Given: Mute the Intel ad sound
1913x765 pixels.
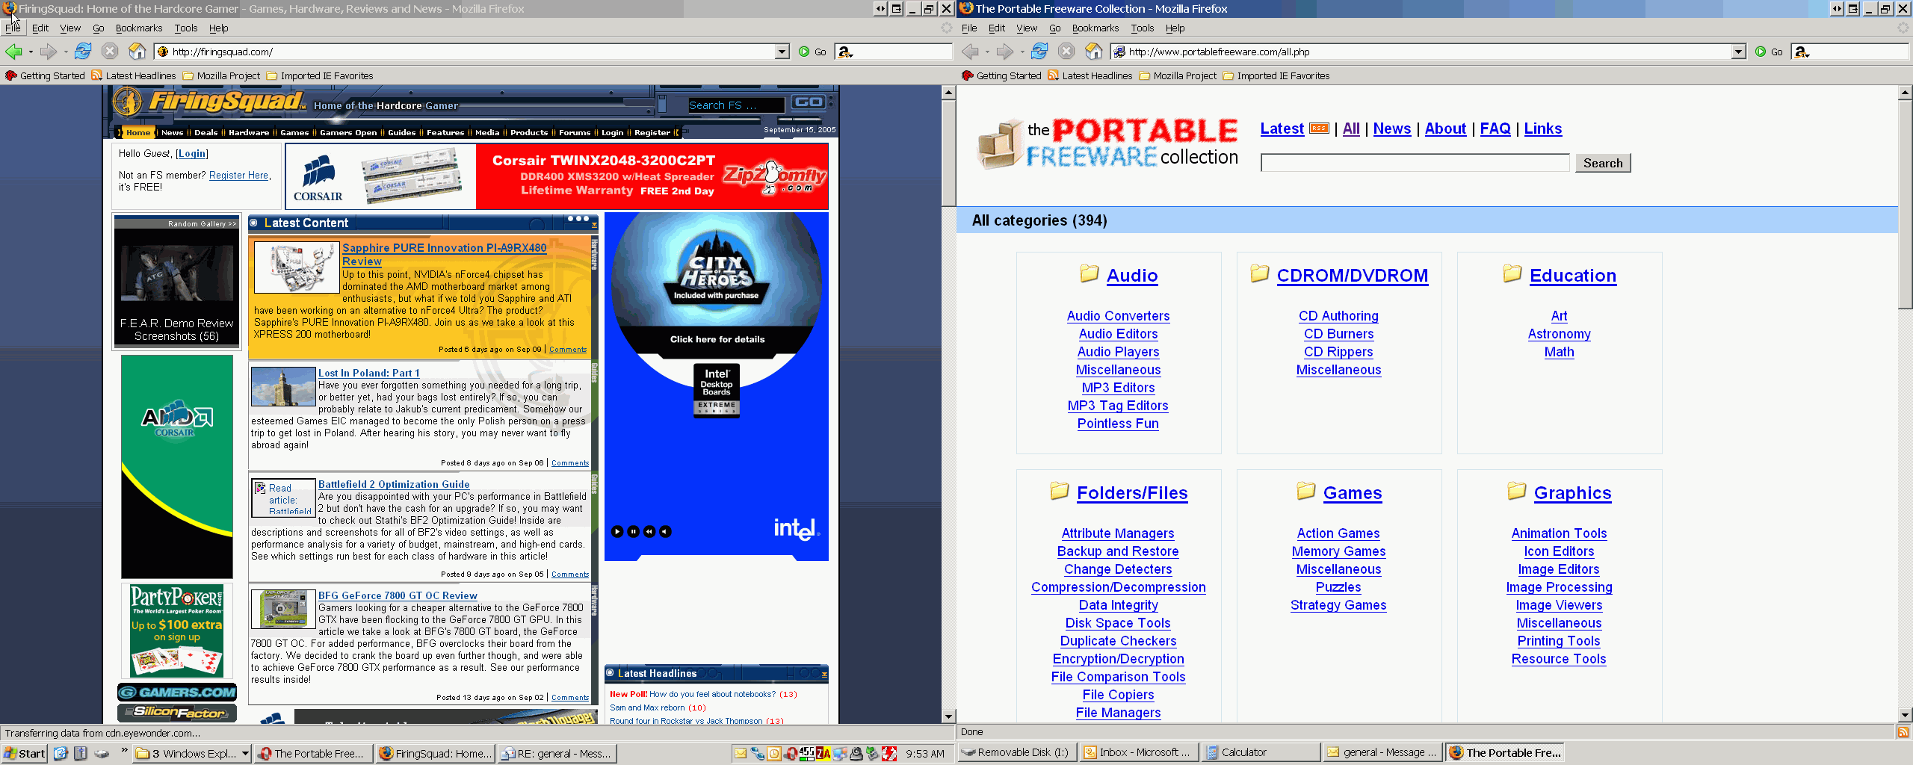Looking at the screenshot, I should pos(666,532).
